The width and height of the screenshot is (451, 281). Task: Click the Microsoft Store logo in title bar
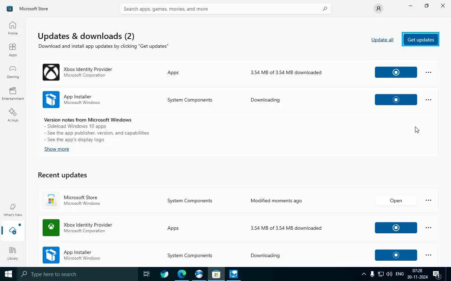coord(10,9)
